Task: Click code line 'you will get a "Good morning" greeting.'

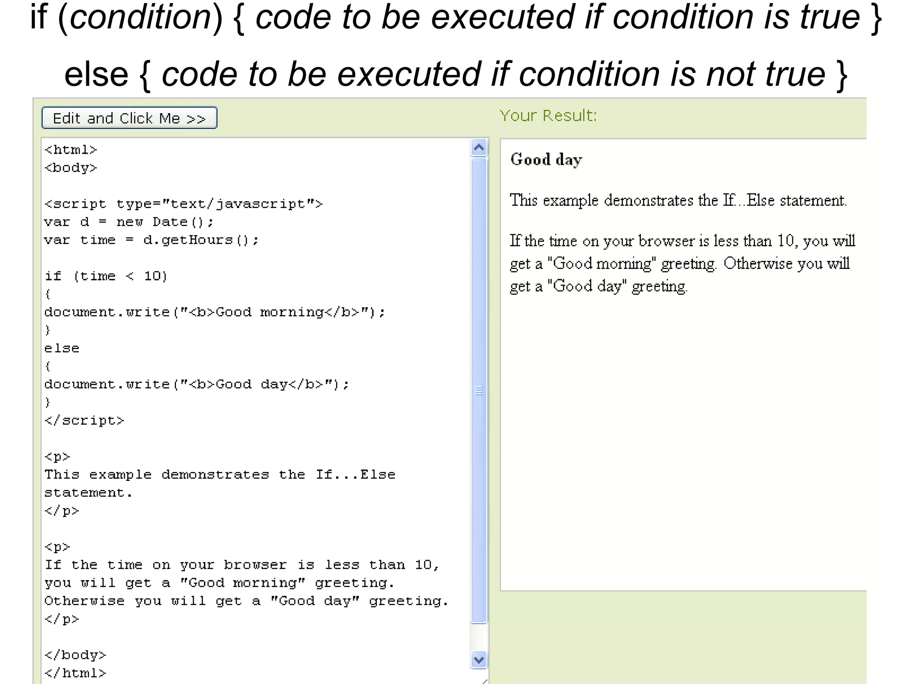Action: [x=220, y=583]
